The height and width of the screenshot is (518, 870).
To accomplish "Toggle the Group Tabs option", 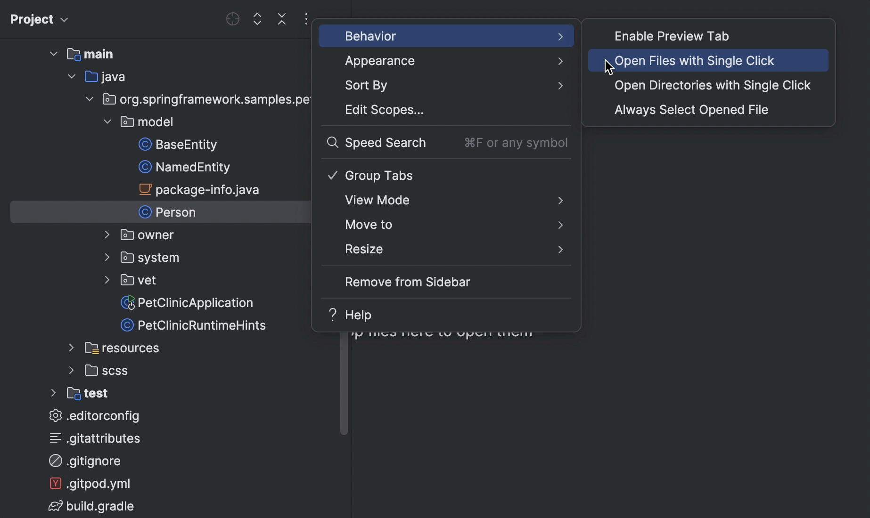I will (x=378, y=175).
